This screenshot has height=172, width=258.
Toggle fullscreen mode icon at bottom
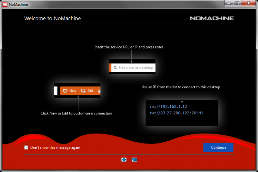124,160
